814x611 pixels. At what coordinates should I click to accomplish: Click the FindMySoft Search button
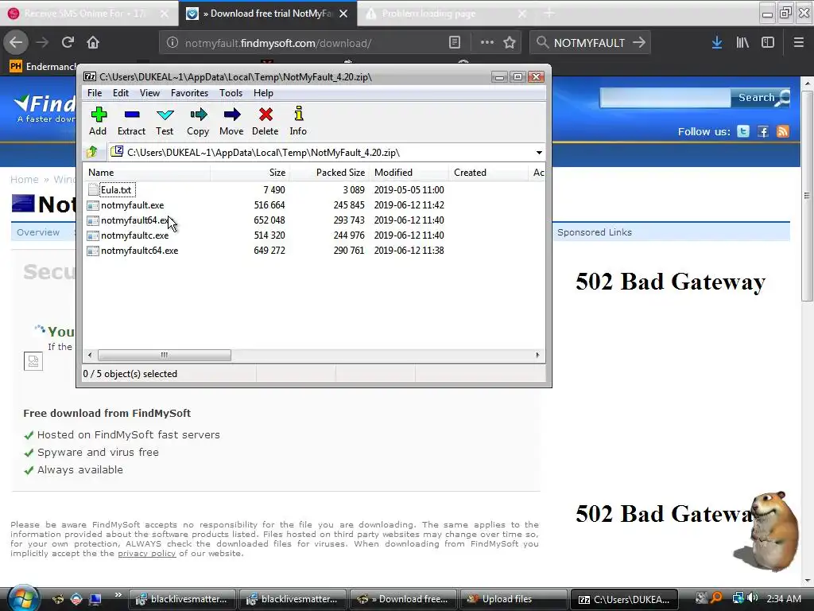(x=760, y=97)
